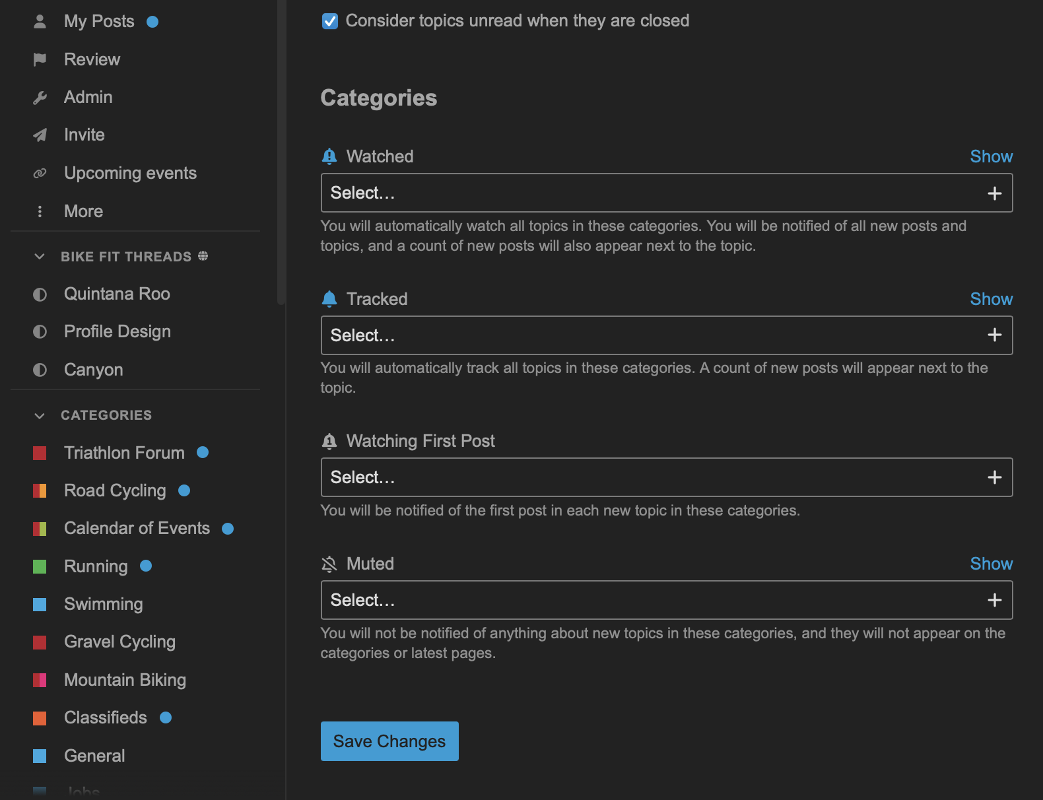This screenshot has height=800, width=1043.
Task: Click the plus icon in Muted field
Action: [x=994, y=600]
